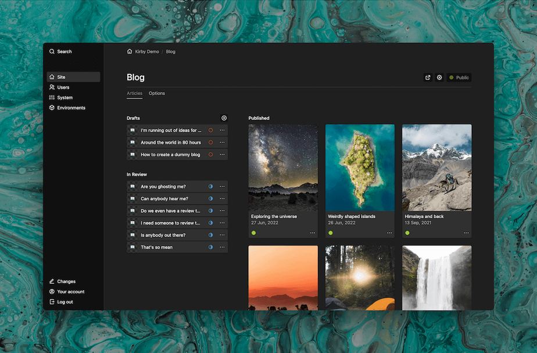Viewport: 537px width, 353px height.
Task: Expand the three-dot menu for 'That's so mean'
Action: (222, 247)
